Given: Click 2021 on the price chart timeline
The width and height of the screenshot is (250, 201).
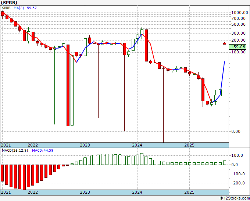Looking at the screenshot, I should pos(6,145).
